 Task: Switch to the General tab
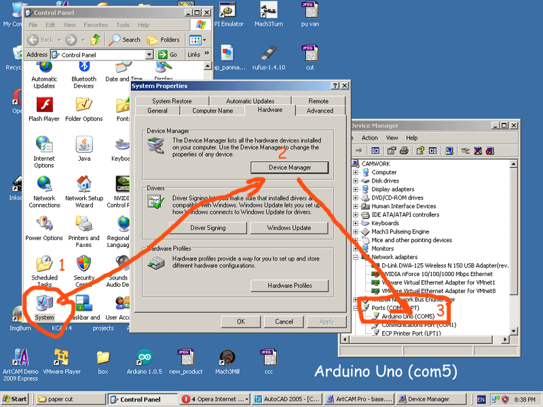pos(157,111)
